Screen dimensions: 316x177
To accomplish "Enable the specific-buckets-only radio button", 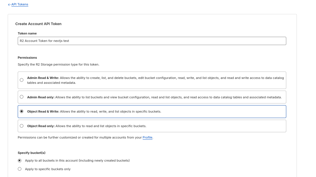I will (x=19, y=169).
